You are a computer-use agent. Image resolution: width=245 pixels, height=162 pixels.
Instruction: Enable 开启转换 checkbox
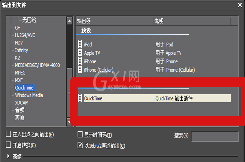pos(8,145)
